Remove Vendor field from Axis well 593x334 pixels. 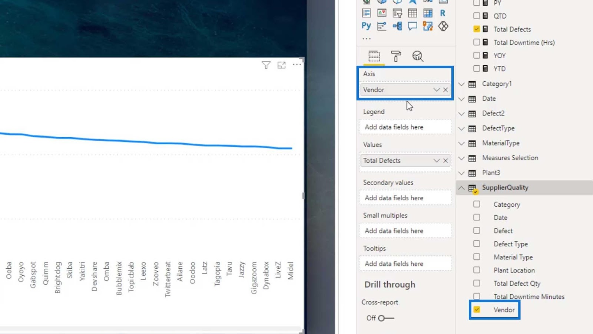(x=445, y=90)
